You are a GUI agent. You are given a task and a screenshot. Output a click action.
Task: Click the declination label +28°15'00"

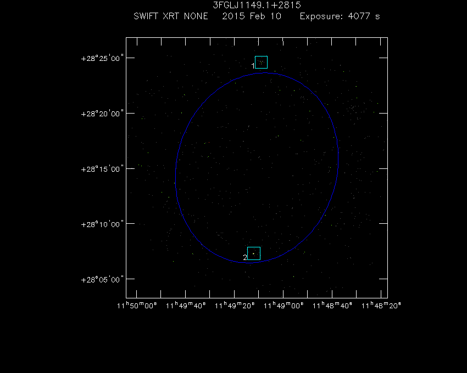(102, 169)
